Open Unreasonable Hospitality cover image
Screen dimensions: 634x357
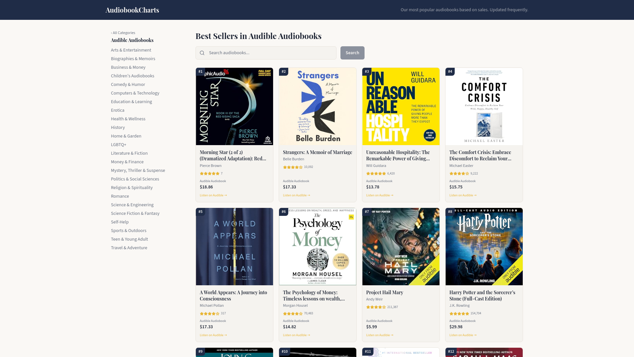401,106
